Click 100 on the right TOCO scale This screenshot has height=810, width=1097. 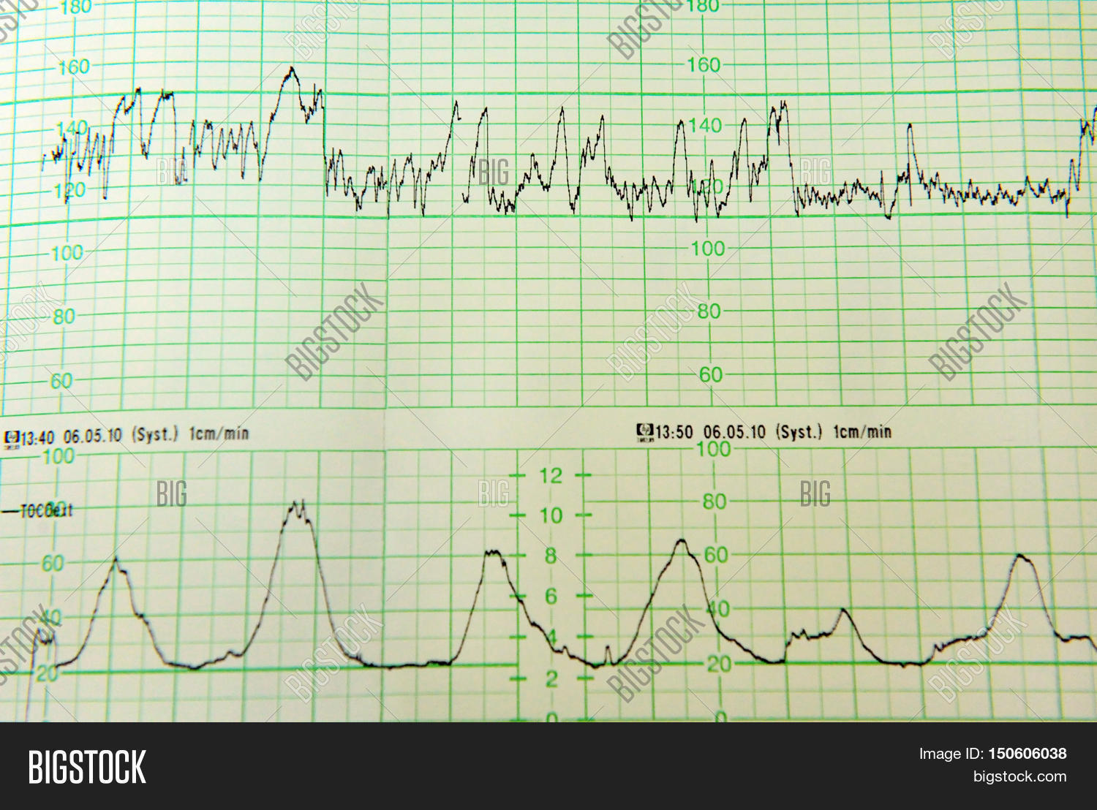click(713, 449)
